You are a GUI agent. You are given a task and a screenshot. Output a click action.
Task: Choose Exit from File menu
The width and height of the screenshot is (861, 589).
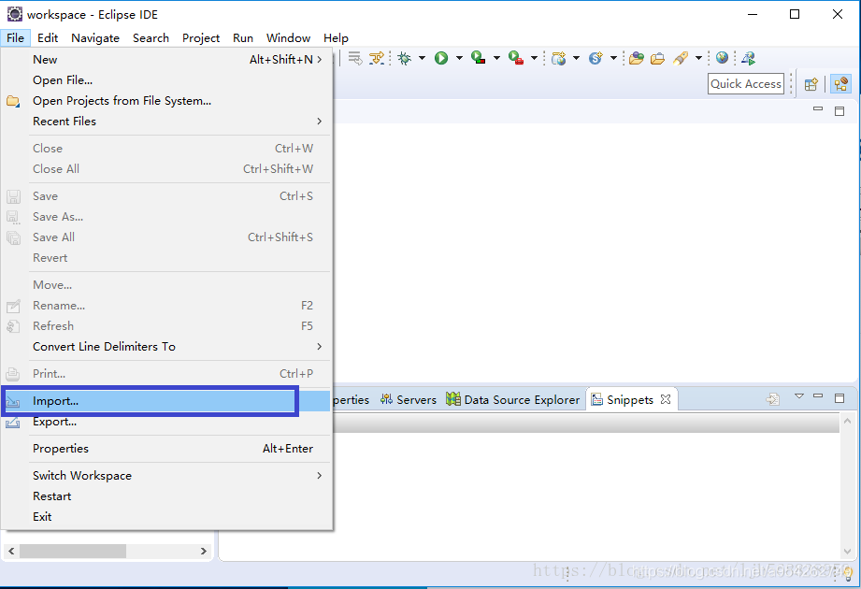(166, 516)
